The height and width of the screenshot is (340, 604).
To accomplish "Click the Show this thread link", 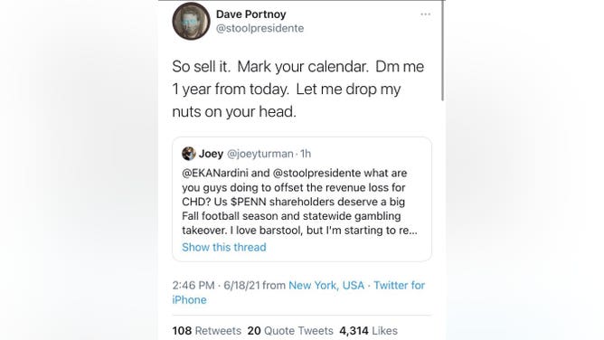I will coord(224,247).
